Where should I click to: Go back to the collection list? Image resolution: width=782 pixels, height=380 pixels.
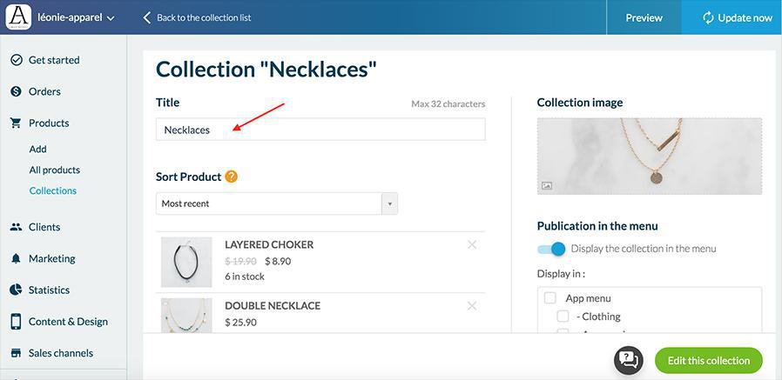click(197, 17)
